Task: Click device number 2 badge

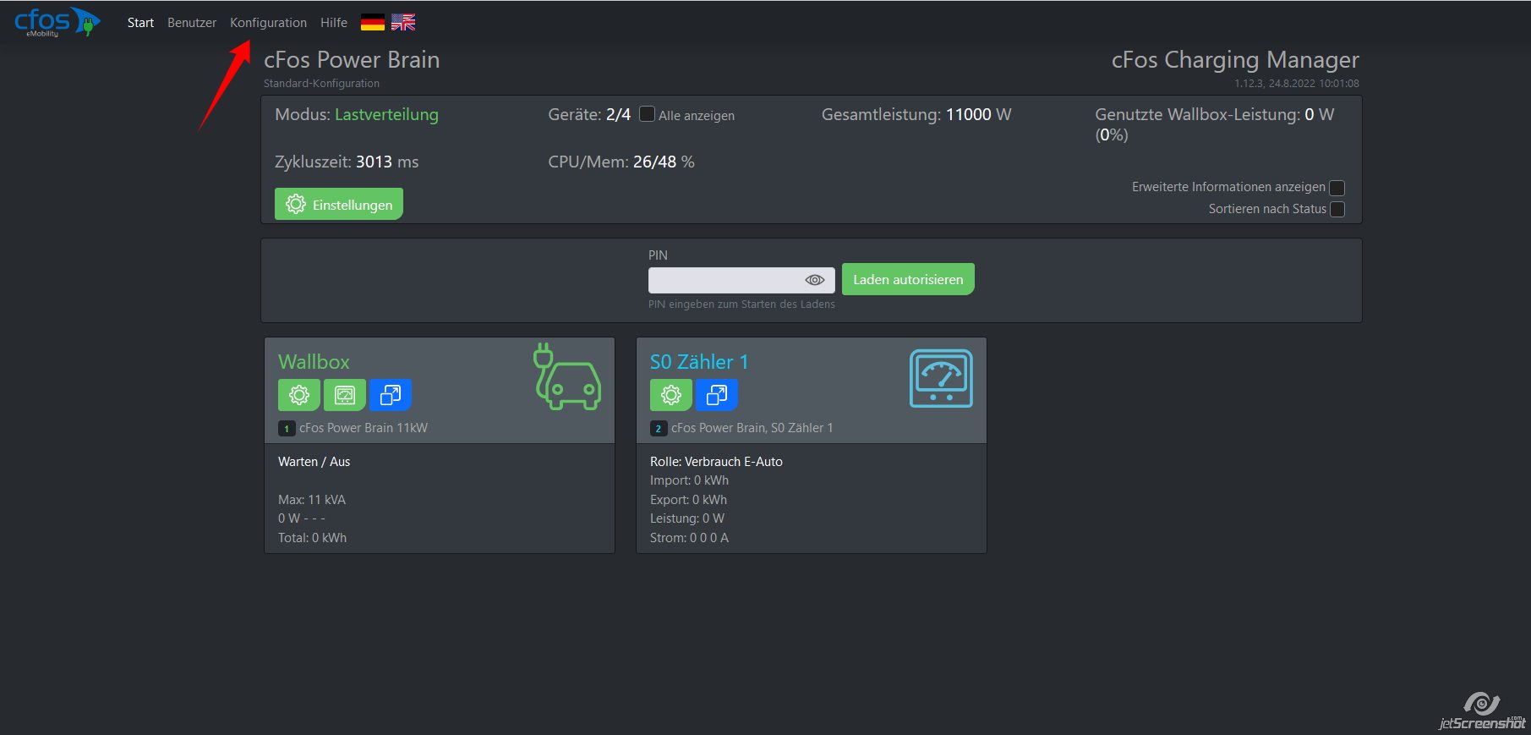Action: pyautogui.click(x=659, y=429)
